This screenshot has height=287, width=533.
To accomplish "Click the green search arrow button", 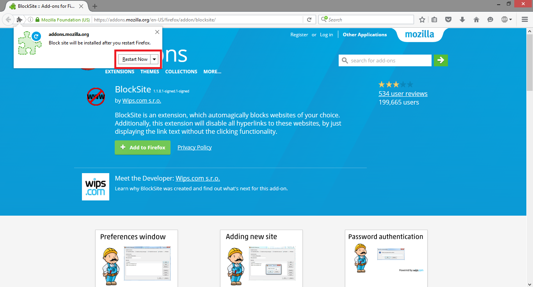I will point(441,60).
